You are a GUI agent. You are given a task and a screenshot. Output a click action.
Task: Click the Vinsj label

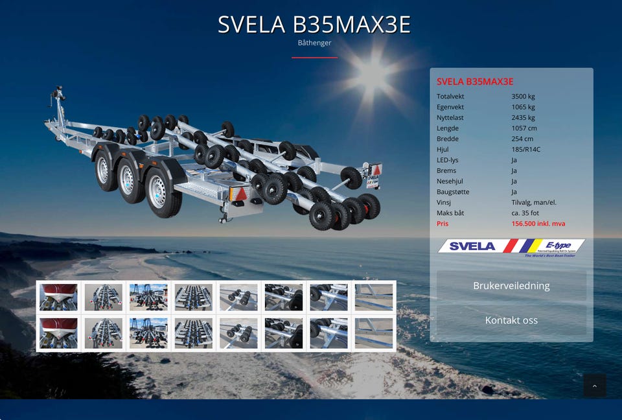tap(443, 202)
